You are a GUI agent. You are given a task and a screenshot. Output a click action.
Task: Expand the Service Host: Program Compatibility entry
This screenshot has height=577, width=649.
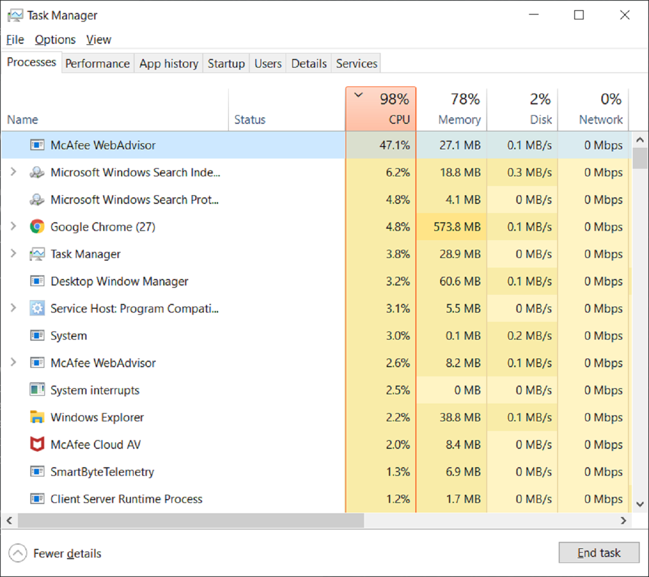click(x=14, y=308)
